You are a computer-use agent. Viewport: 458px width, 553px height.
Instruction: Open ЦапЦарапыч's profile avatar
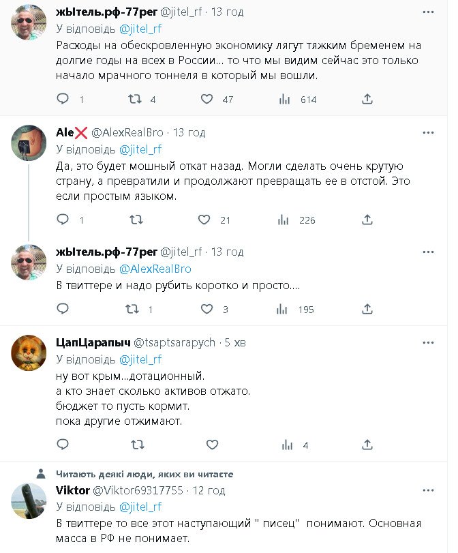[29, 353]
